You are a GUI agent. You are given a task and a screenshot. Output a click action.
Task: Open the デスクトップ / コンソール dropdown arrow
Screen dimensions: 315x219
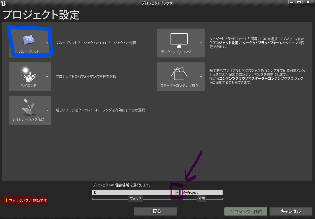click(x=201, y=43)
